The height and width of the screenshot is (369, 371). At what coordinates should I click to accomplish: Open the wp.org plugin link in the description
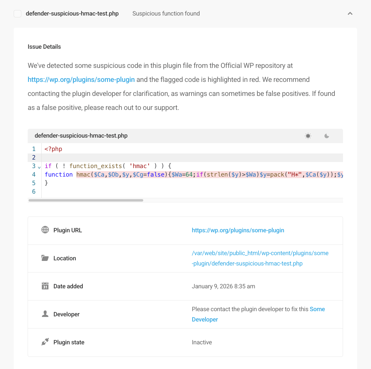tap(81, 79)
